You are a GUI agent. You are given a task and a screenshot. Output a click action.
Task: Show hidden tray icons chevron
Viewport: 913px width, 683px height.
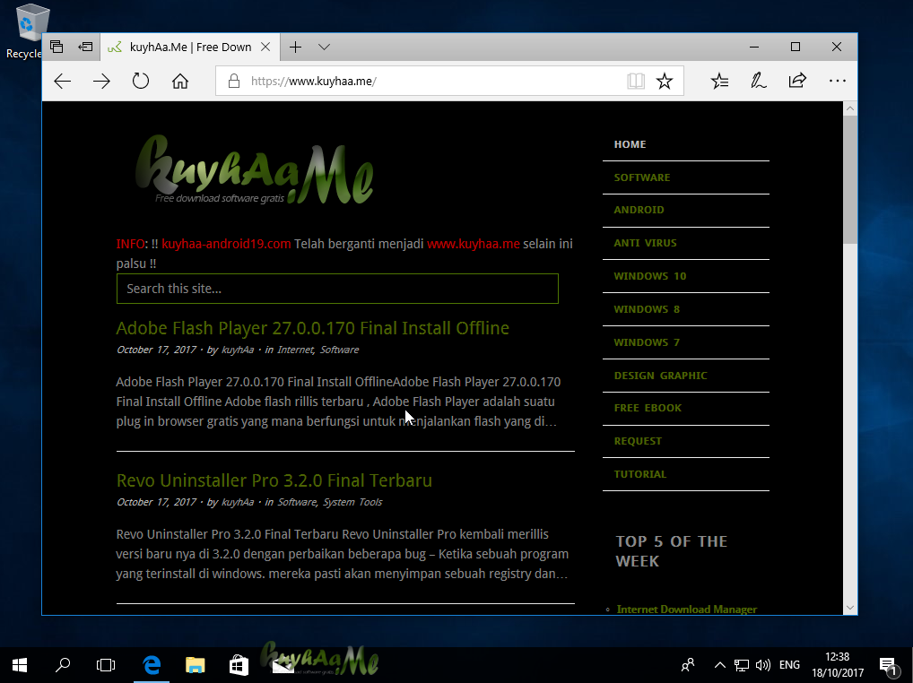pyautogui.click(x=719, y=665)
